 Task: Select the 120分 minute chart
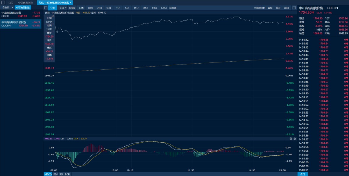tap(164, 8)
